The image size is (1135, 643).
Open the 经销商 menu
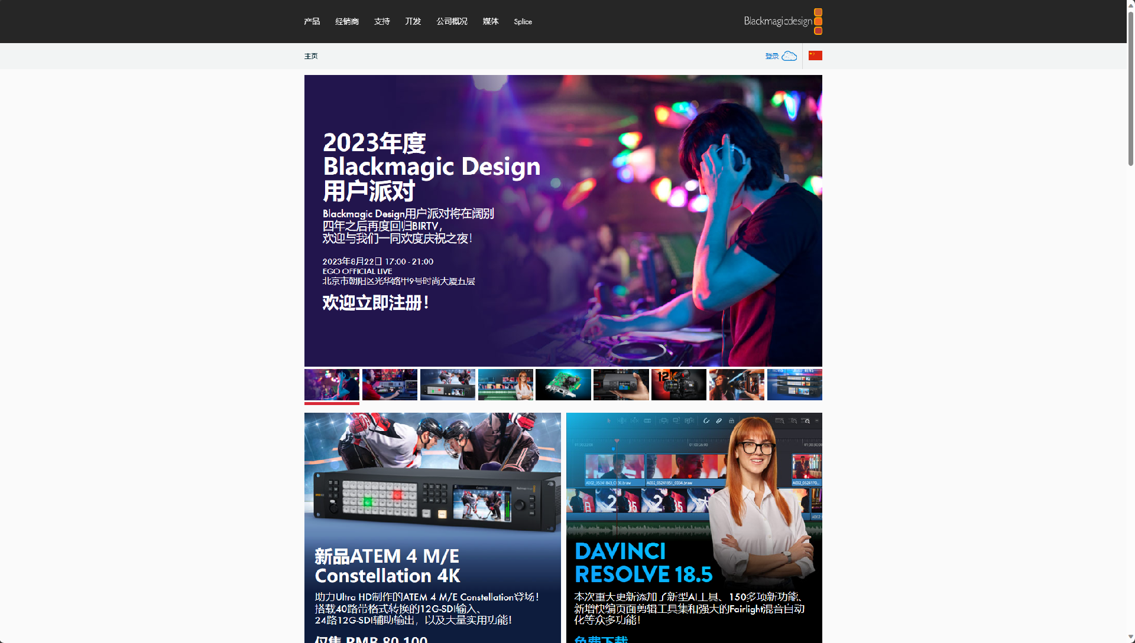pyautogui.click(x=346, y=21)
